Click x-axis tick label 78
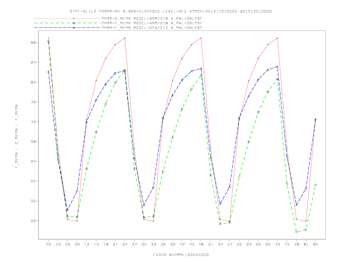The height and width of the screenshot is (266, 344). click(x=296, y=244)
